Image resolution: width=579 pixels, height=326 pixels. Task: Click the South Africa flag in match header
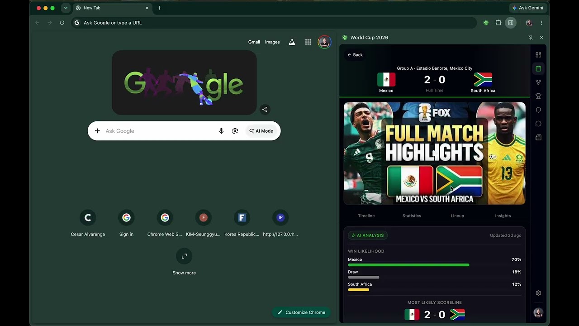483,80
